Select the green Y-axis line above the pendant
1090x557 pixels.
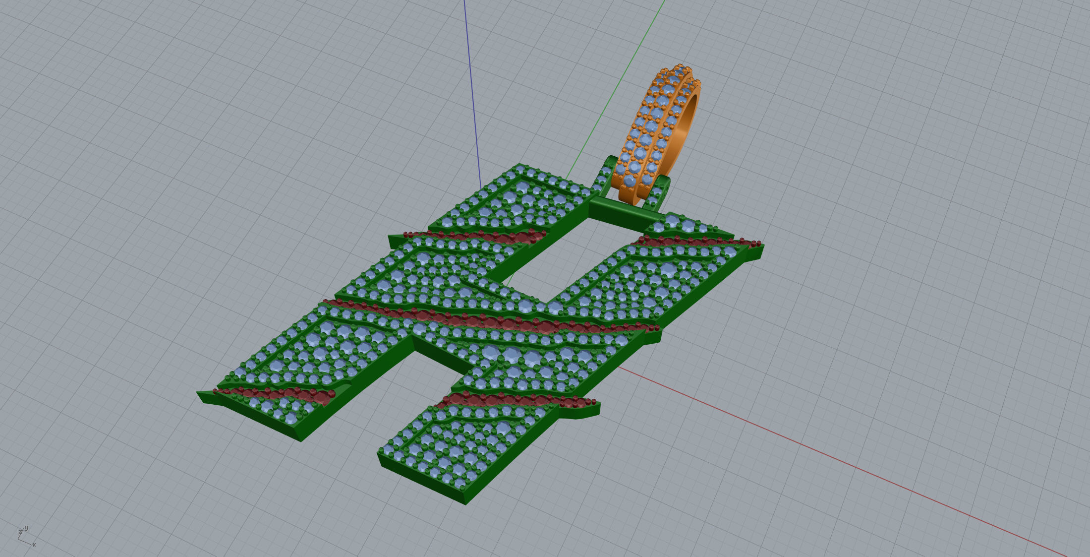615,89
